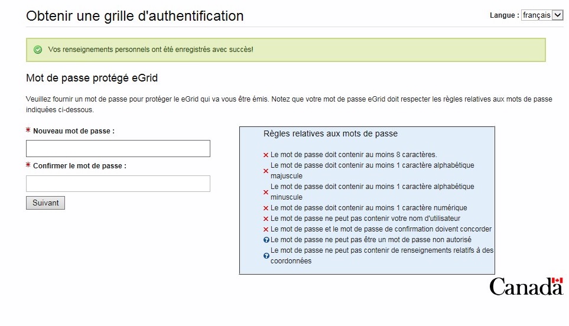Click the Canadian flag in the Canada wordmark
Image resolution: width=569 pixels, height=326 pixels.
point(557,282)
